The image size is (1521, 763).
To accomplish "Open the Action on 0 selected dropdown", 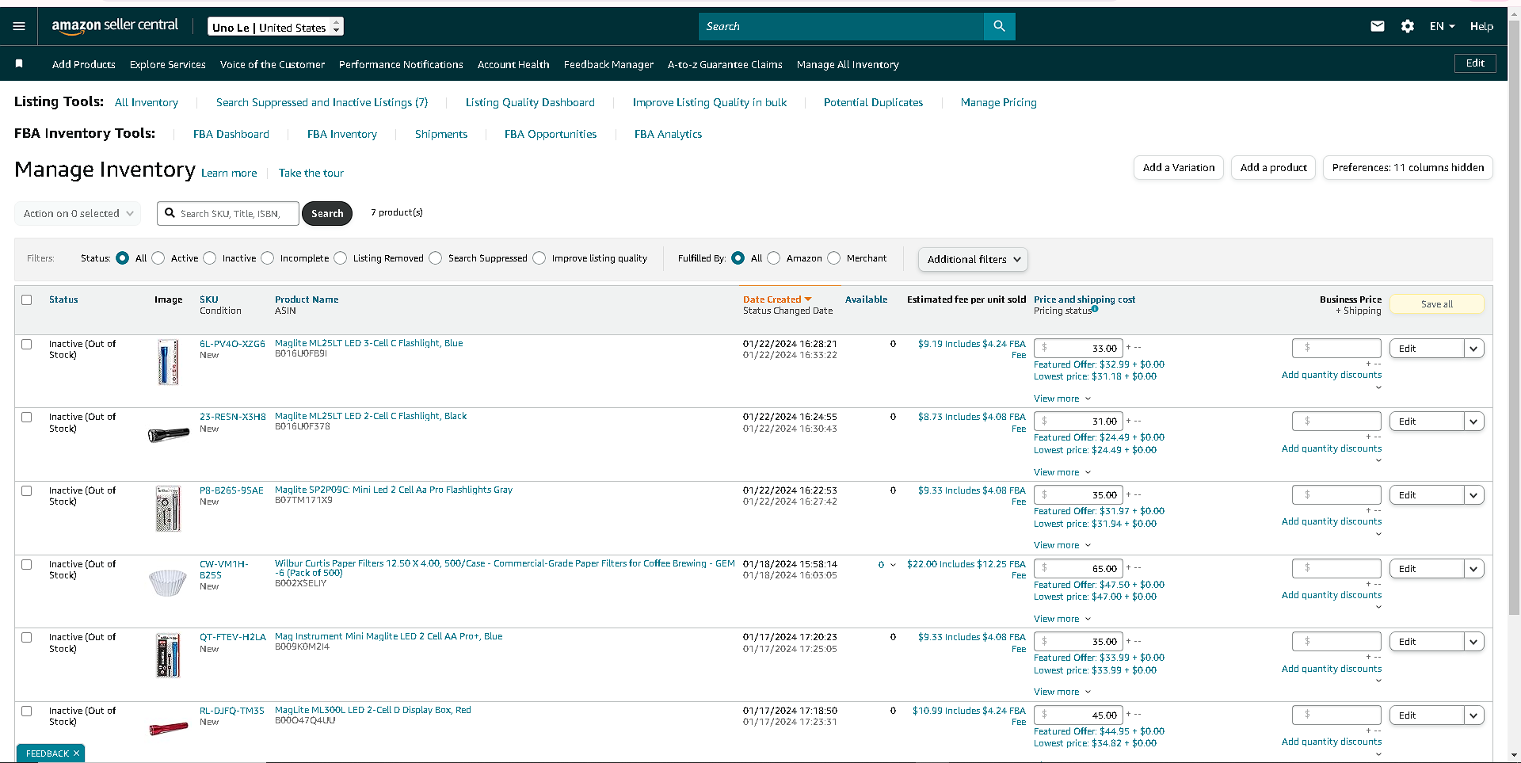I will coord(78,213).
